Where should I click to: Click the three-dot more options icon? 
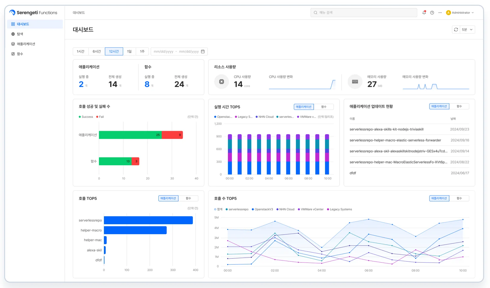tap(440, 13)
